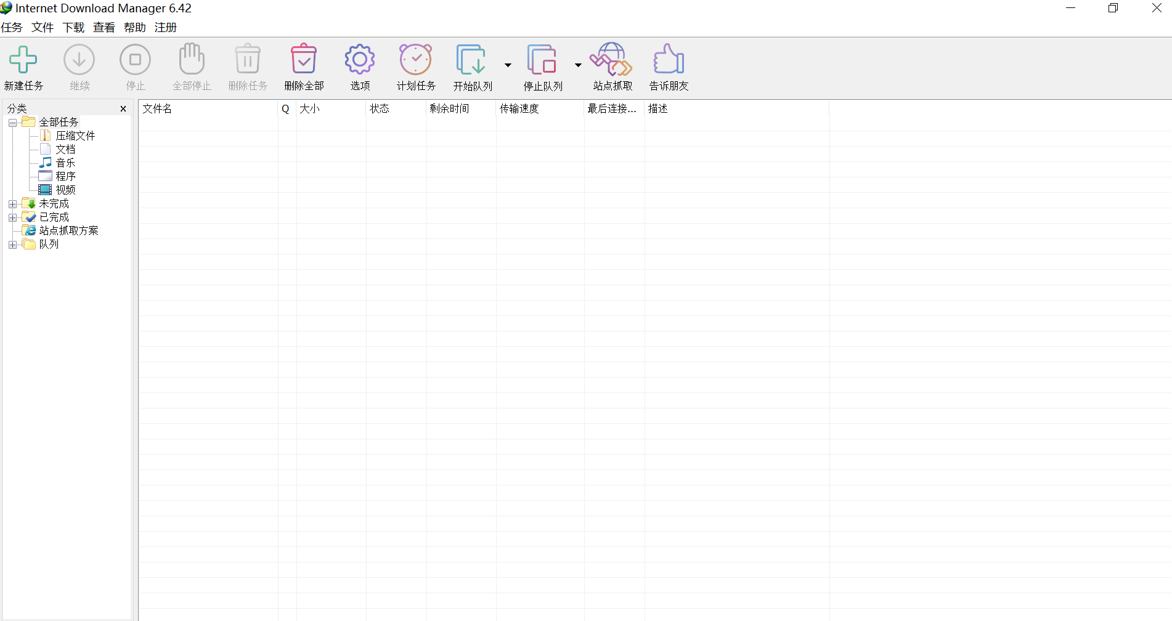Screen dimensions: 1172x621
Task: Close the 分类 sidebar panel
Action: [123, 108]
